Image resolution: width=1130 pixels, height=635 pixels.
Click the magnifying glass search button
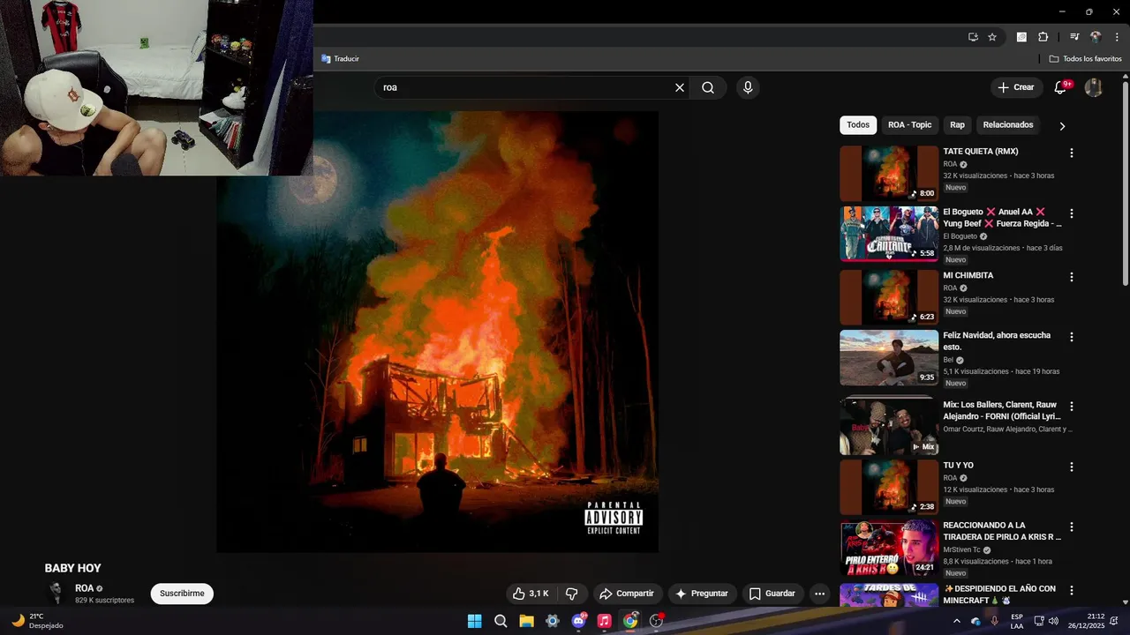pyautogui.click(x=708, y=87)
